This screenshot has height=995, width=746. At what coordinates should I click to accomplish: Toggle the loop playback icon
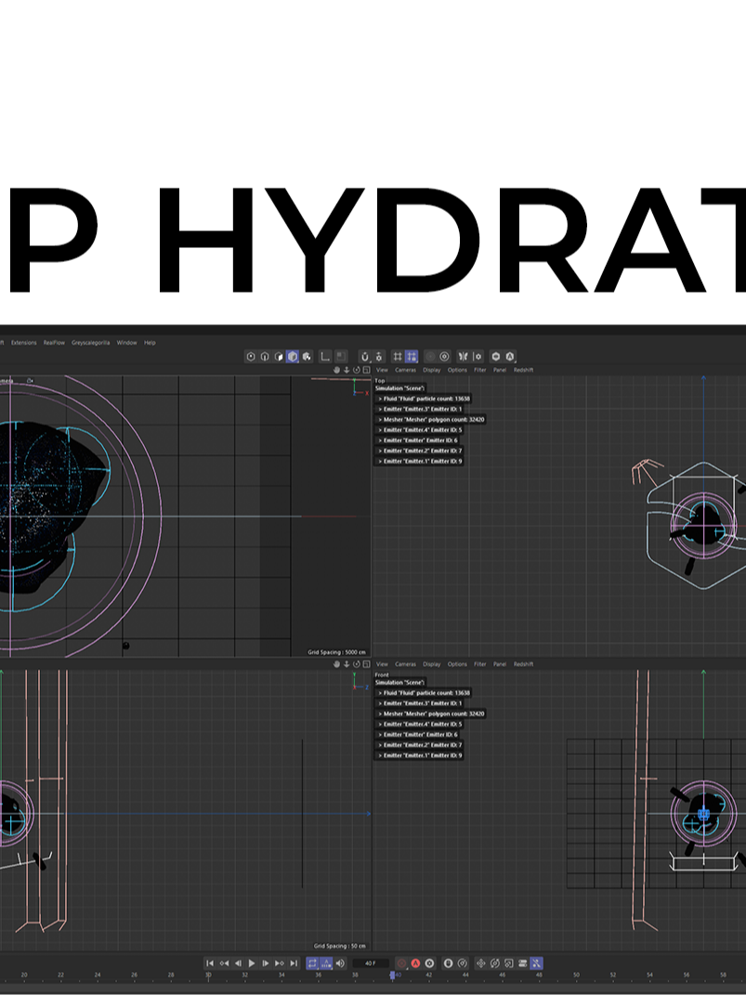pos(312,963)
